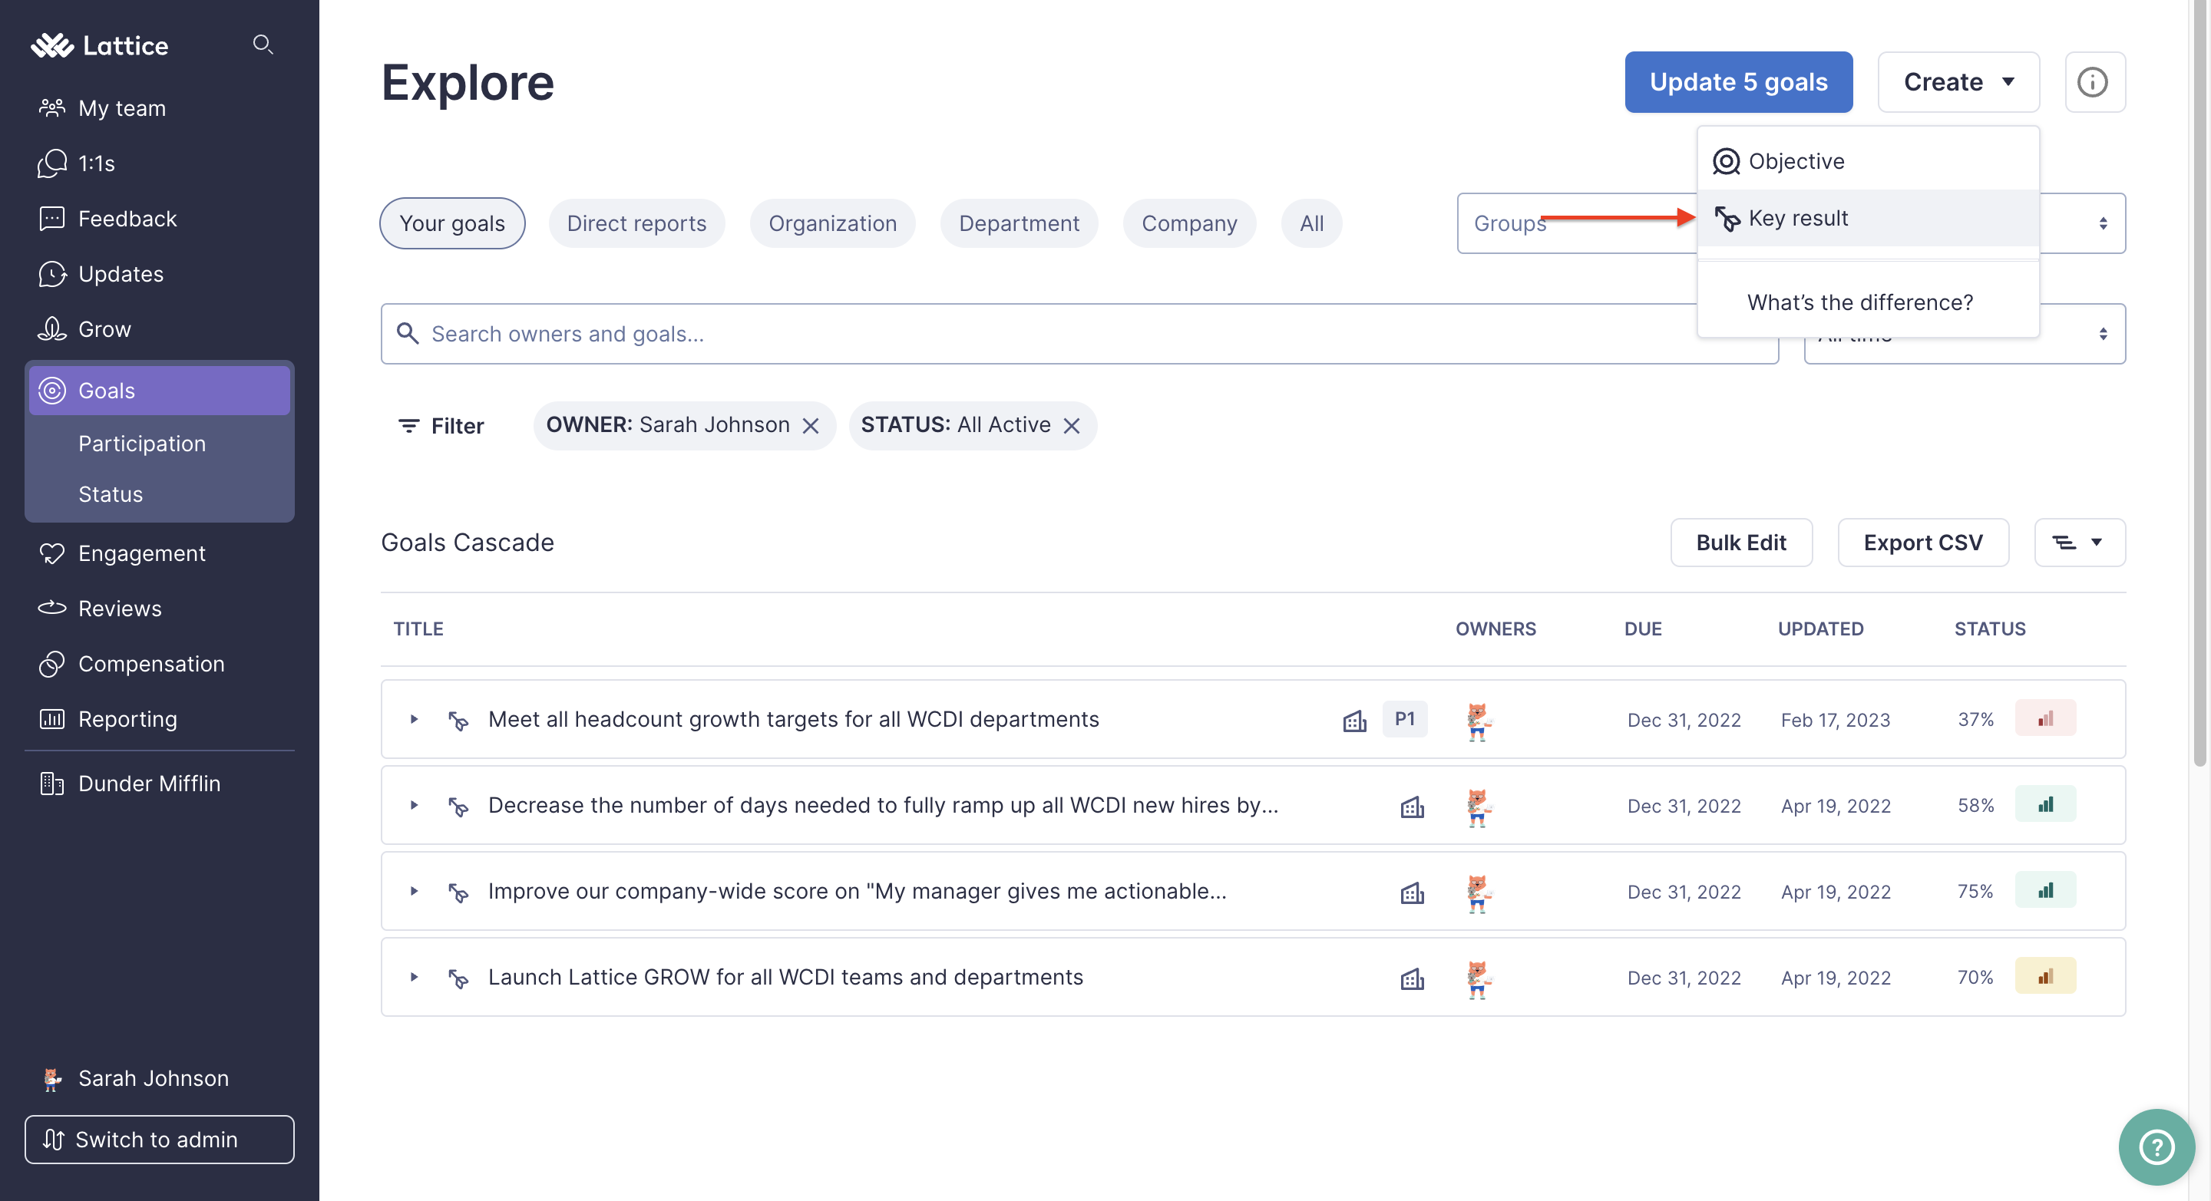Image resolution: width=2211 pixels, height=1201 pixels.
Task: Select the Organization filter pill
Action: [x=831, y=223]
